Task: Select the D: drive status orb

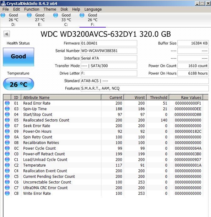Action: [3, 15]
